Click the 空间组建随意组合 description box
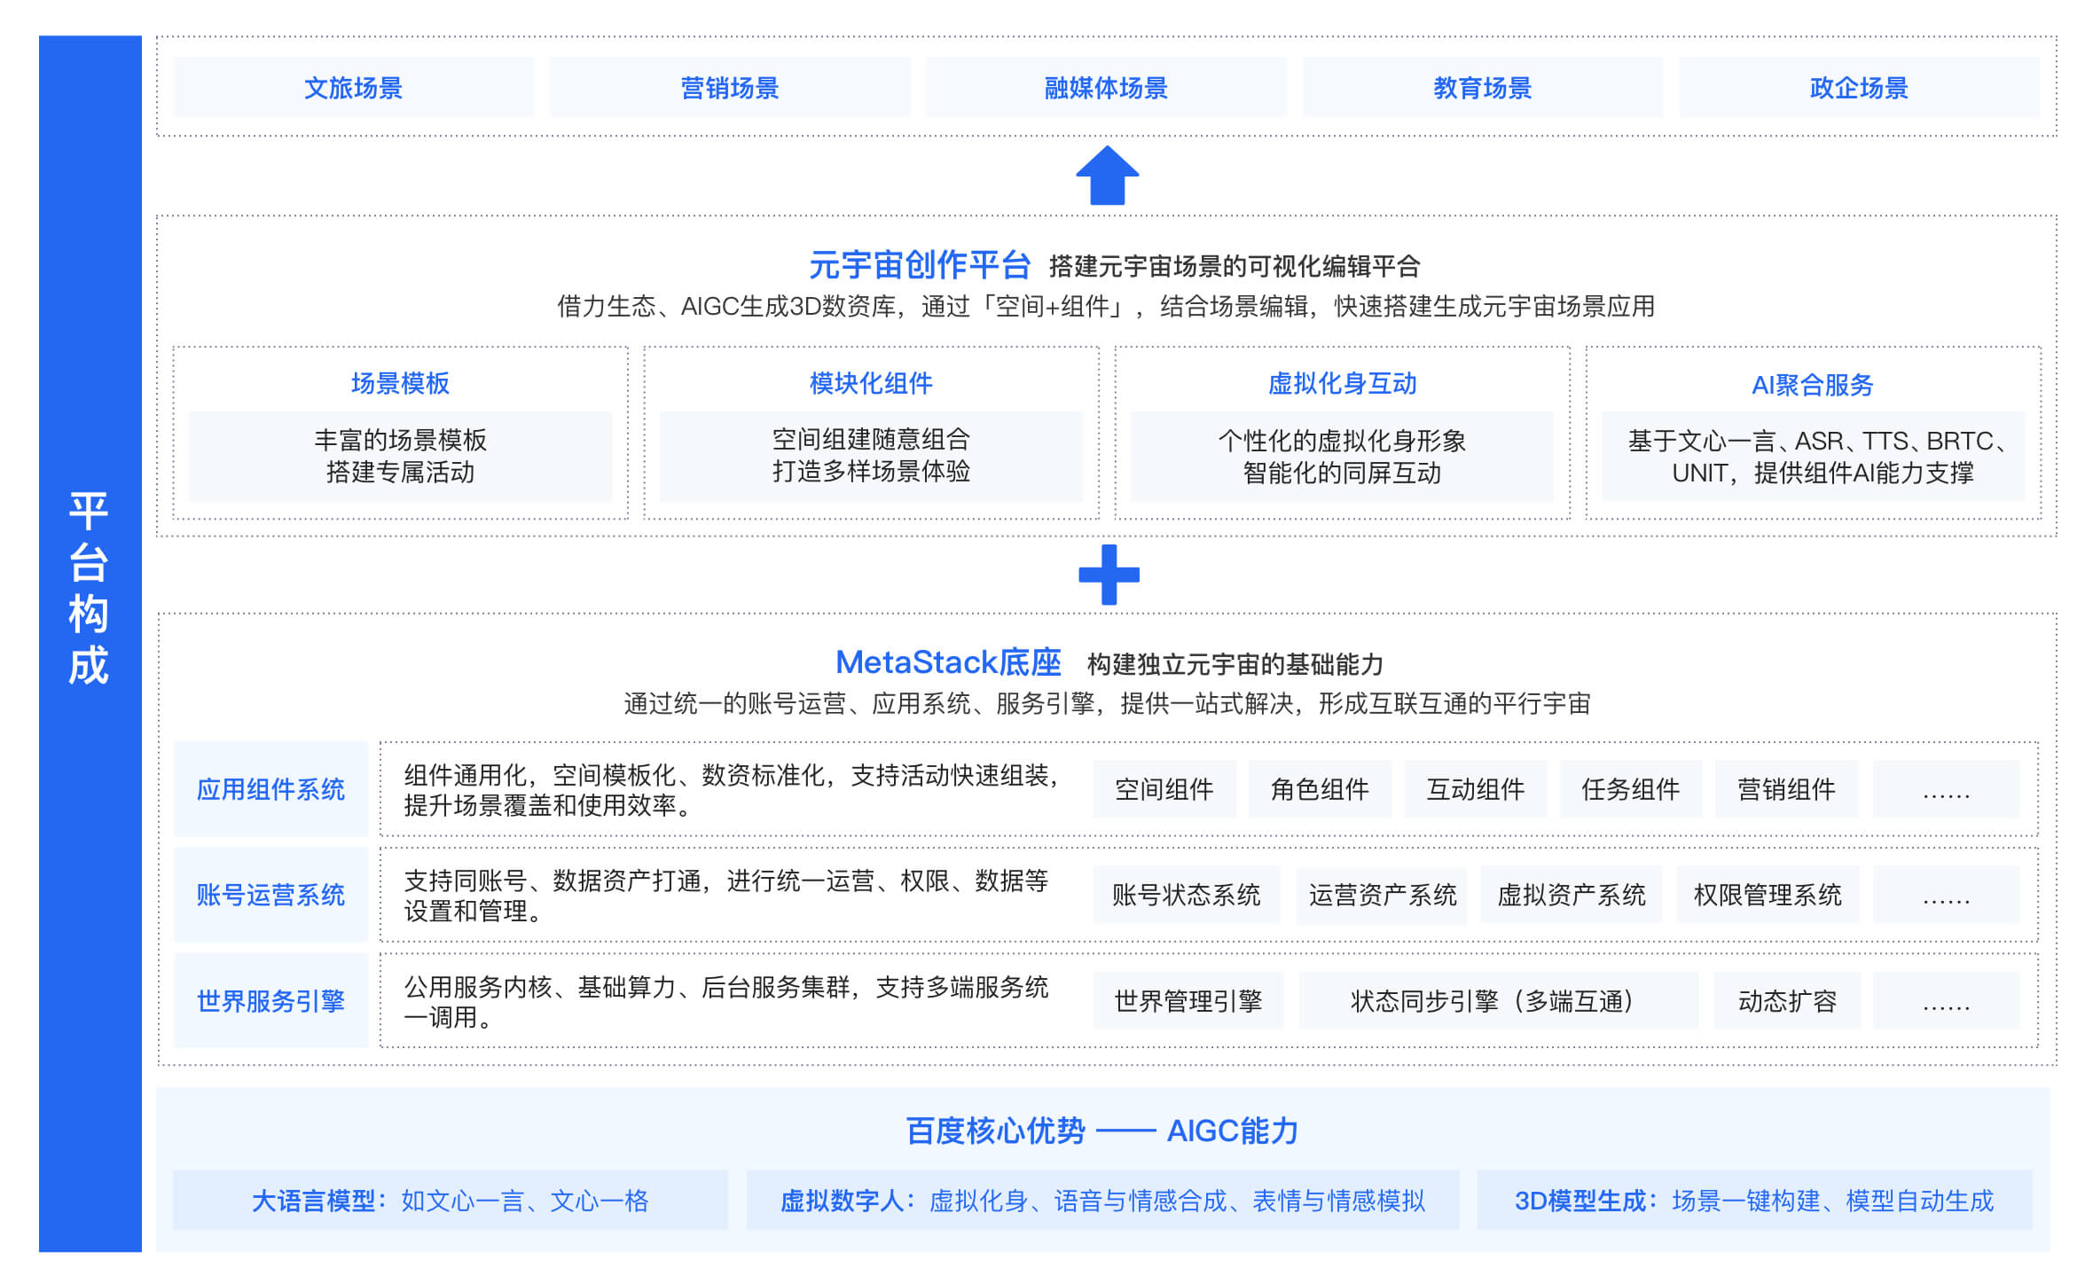Image resolution: width=2093 pixels, height=1268 pixels. point(871,456)
